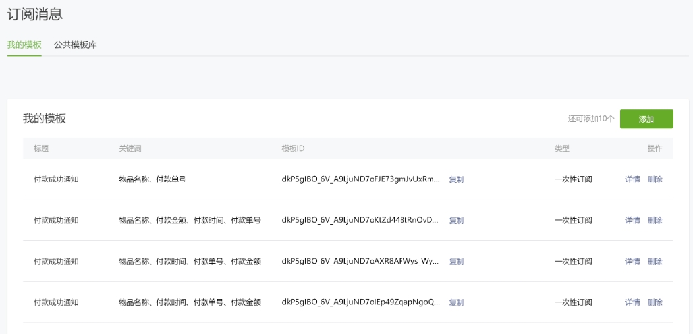Viewport: 693px width, 334px height.
Task: View 详情 of the IEp49ZqapNgoQ template
Action: tap(632, 302)
